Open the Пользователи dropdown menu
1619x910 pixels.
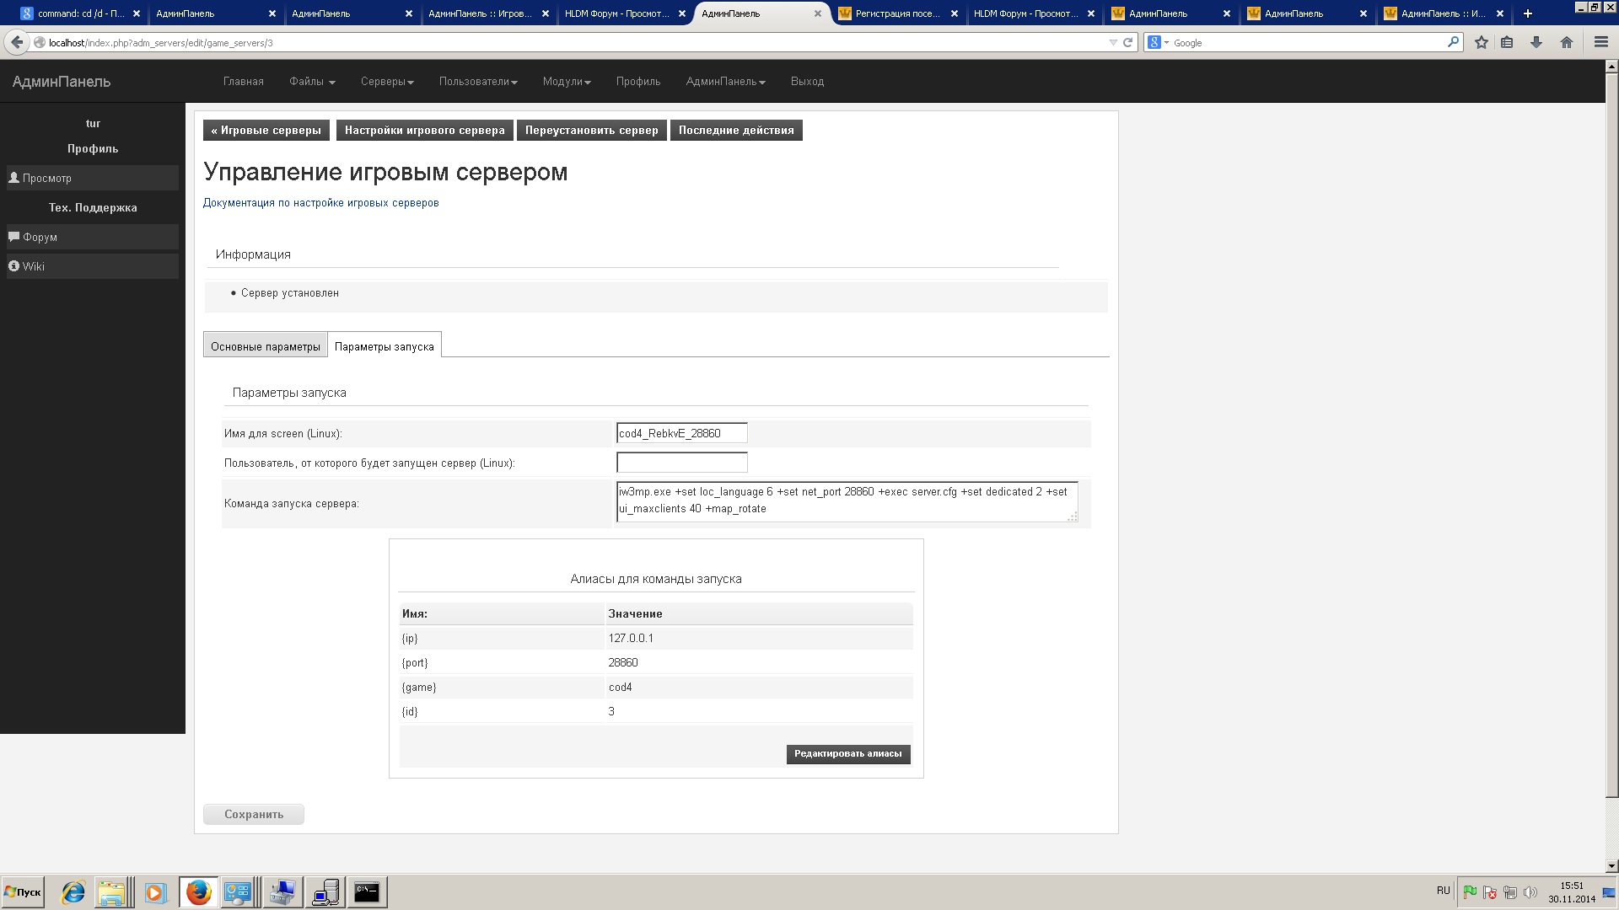pos(478,82)
